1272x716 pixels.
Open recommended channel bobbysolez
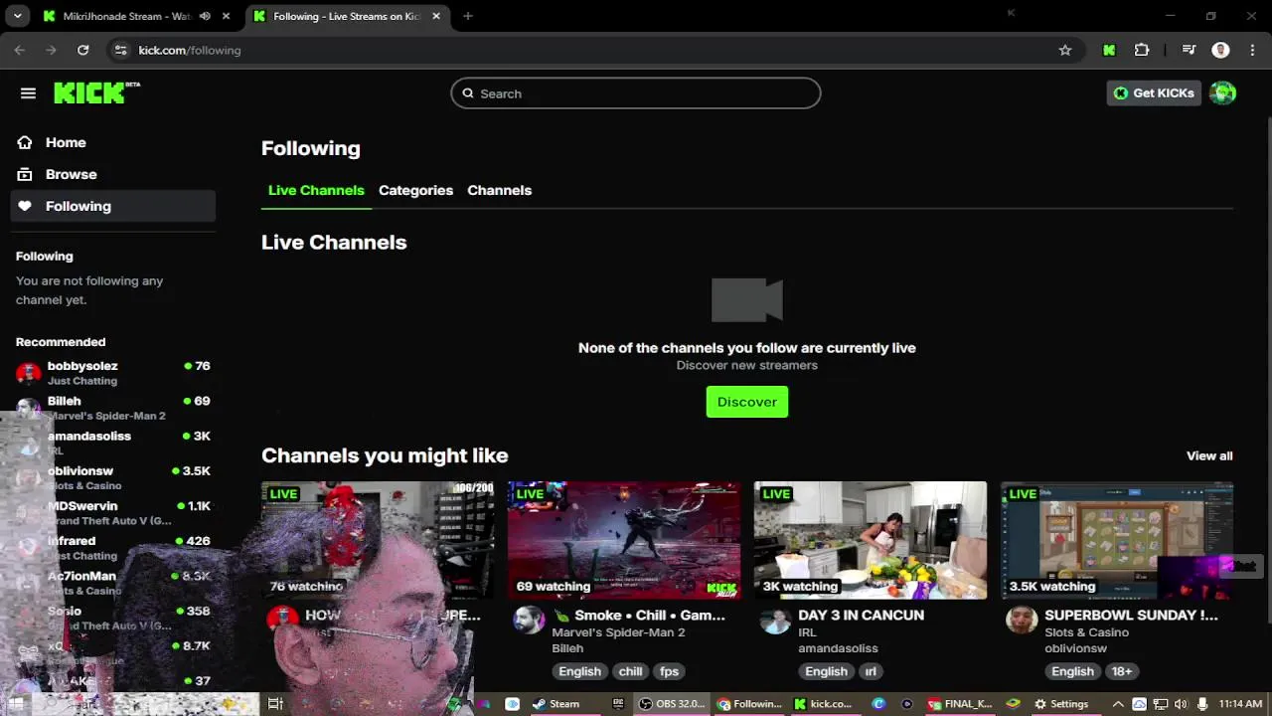tap(113, 373)
